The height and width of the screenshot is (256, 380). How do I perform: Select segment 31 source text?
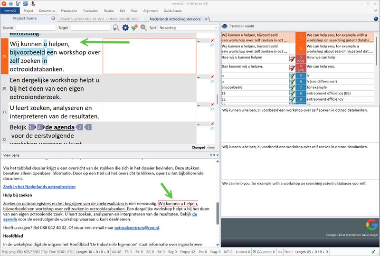pos(55,112)
